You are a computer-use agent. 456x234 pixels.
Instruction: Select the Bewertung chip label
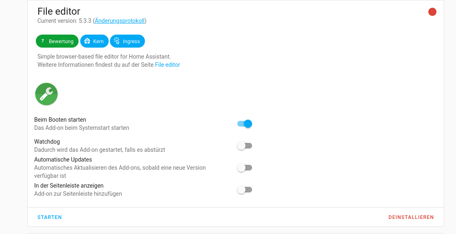tap(61, 42)
